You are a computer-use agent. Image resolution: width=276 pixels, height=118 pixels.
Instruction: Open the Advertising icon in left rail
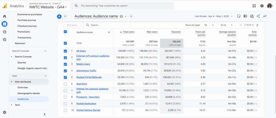[x=5, y=40]
